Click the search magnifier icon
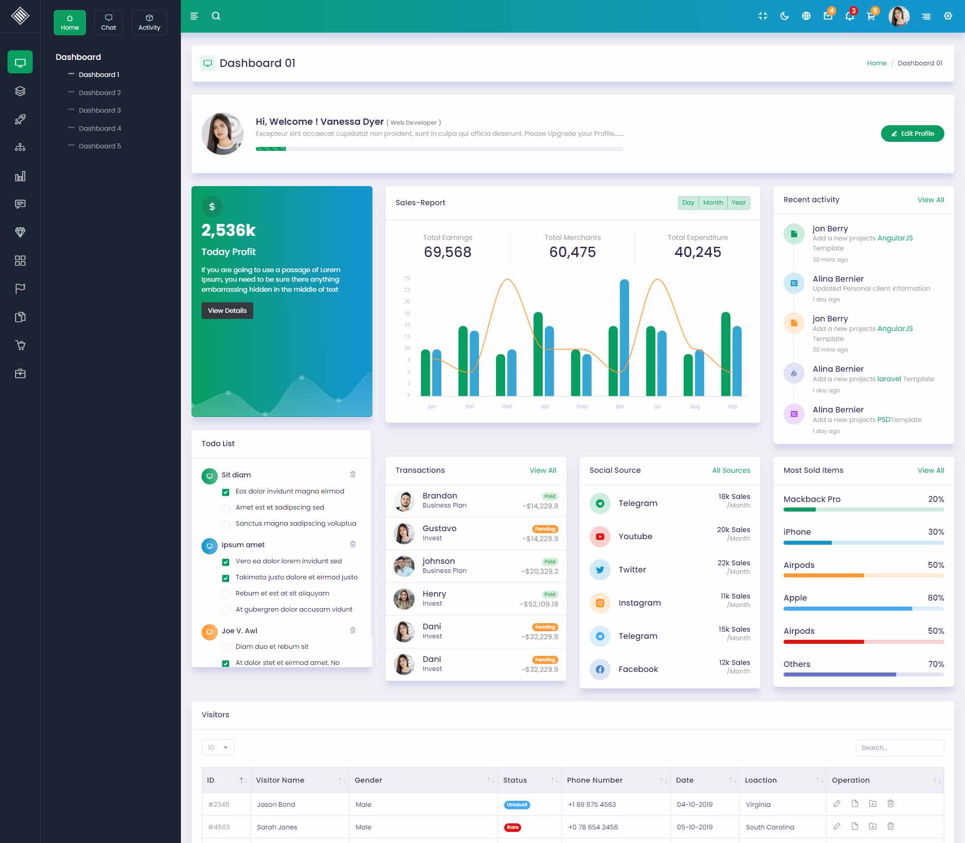This screenshot has height=843, width=965. [216, 16]
